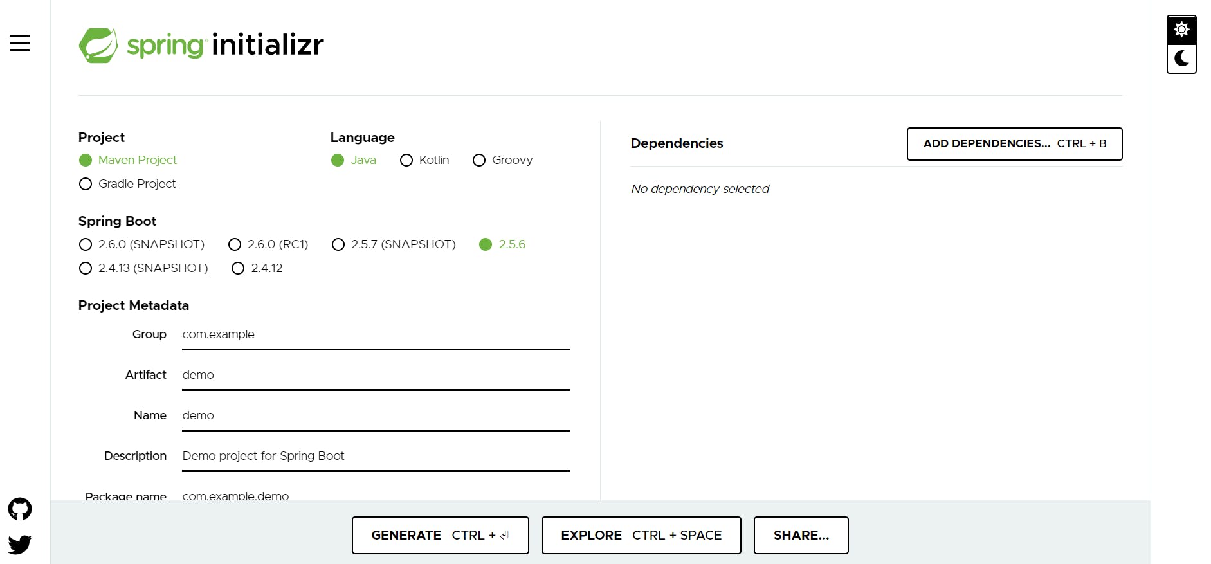Click the Project Metadata heading
The width and height of the screenshot is (1211, 564).
pos(134,305)
